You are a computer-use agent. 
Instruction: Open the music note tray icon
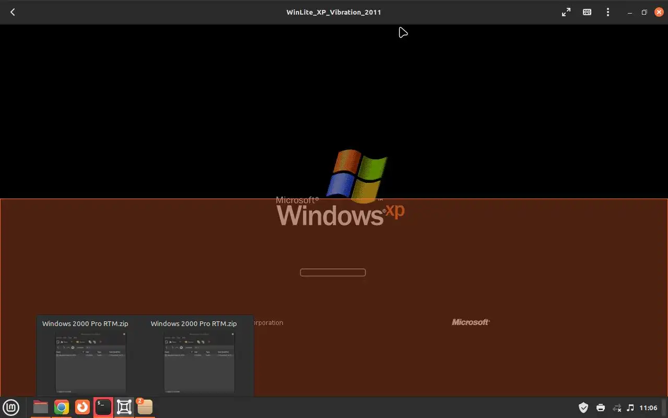[x=630, y=408]
